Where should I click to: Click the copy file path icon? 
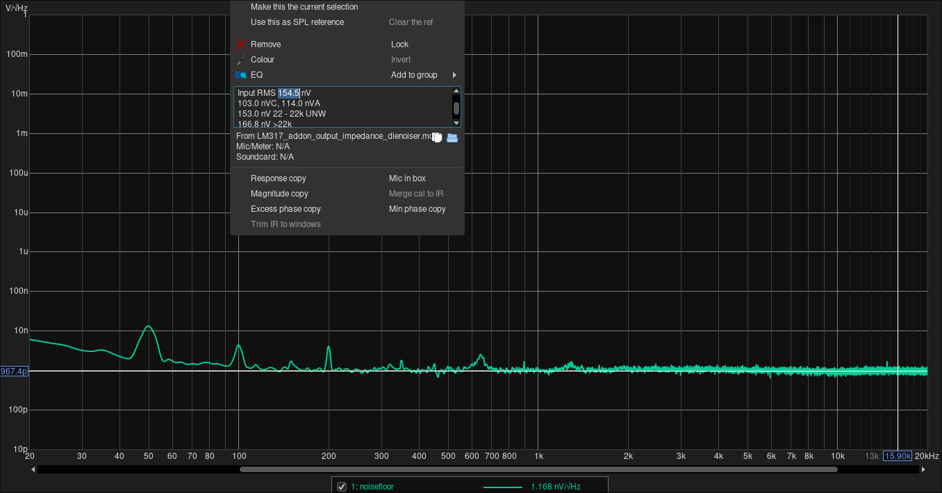[437, 137]
